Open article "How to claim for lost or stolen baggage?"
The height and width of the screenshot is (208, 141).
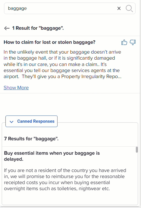49,42
